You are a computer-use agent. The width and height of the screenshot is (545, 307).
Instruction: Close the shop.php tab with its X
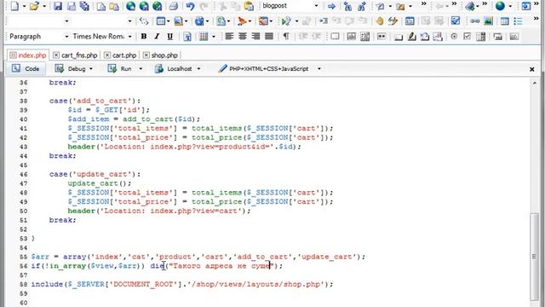click(x=146, y=55)
